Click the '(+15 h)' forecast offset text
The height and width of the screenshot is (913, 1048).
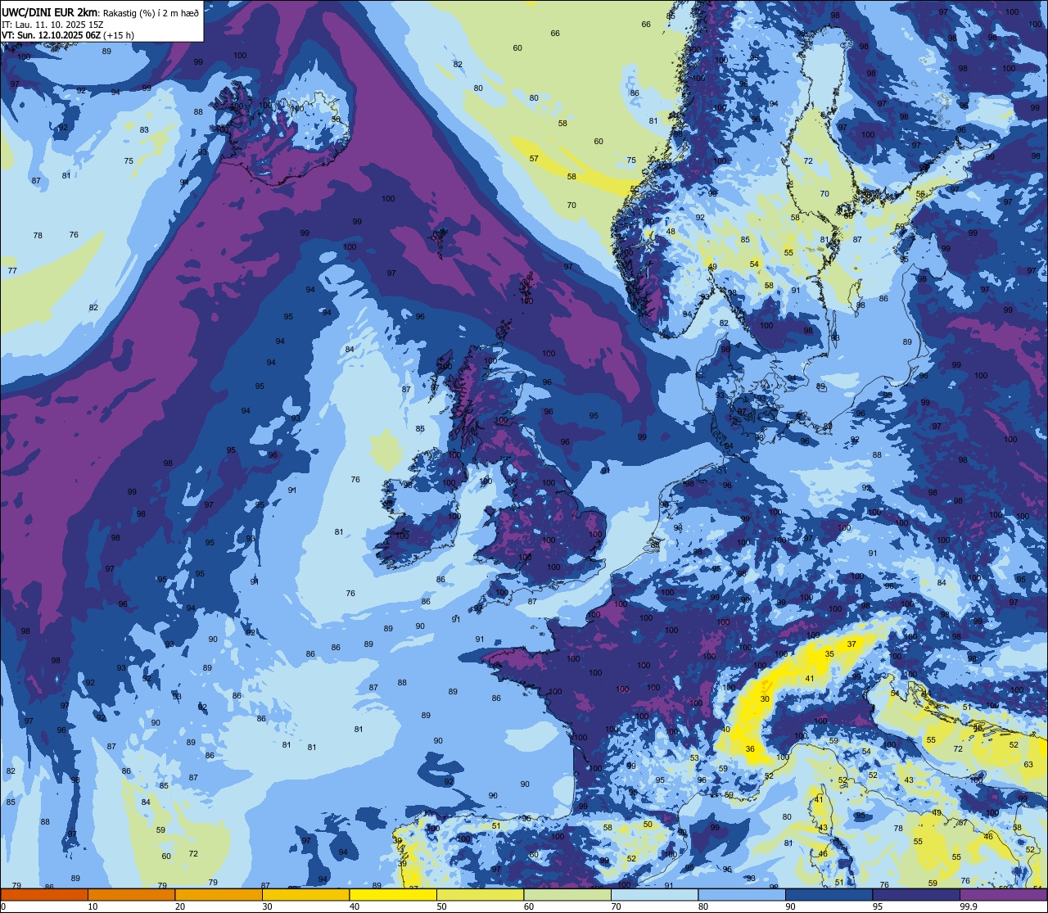tap(119, 35)
